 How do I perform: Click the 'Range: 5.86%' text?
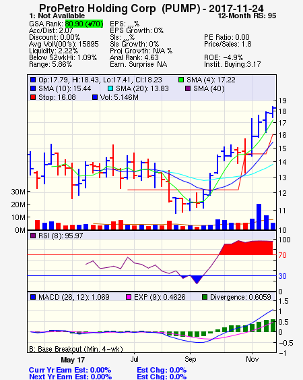tap(50, 65)
